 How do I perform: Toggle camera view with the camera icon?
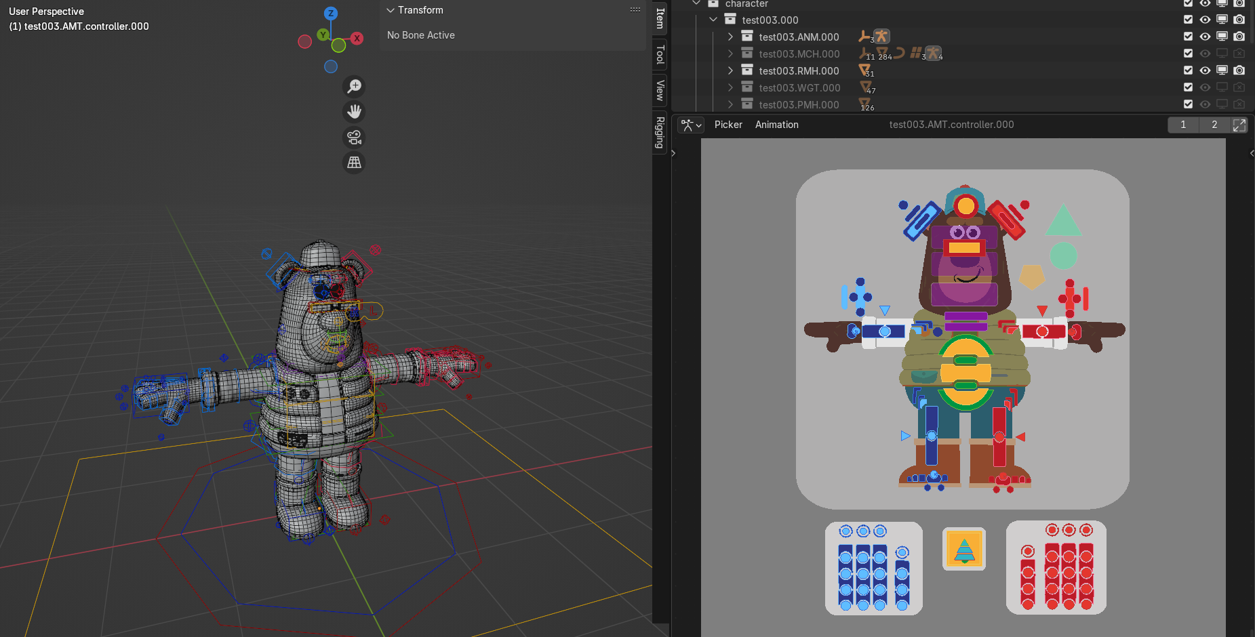[x=354, y=138]
